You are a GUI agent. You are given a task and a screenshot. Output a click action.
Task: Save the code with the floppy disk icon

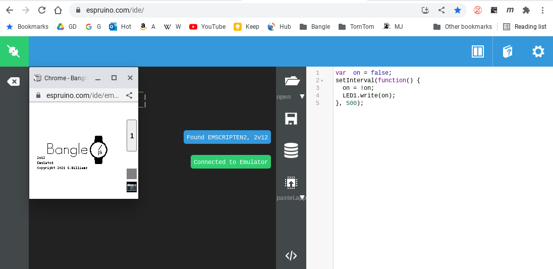[x=291, y=119]
